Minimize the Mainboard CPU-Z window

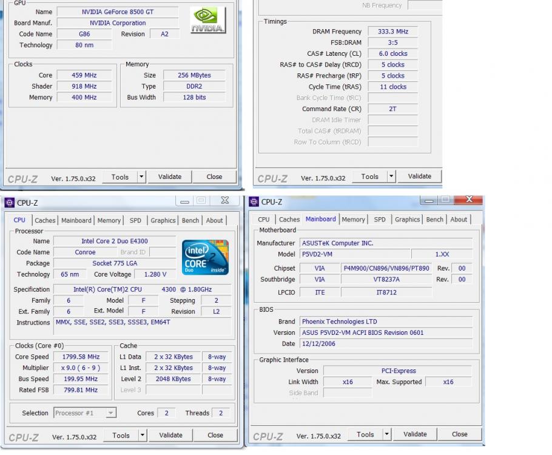click(429, 200)
